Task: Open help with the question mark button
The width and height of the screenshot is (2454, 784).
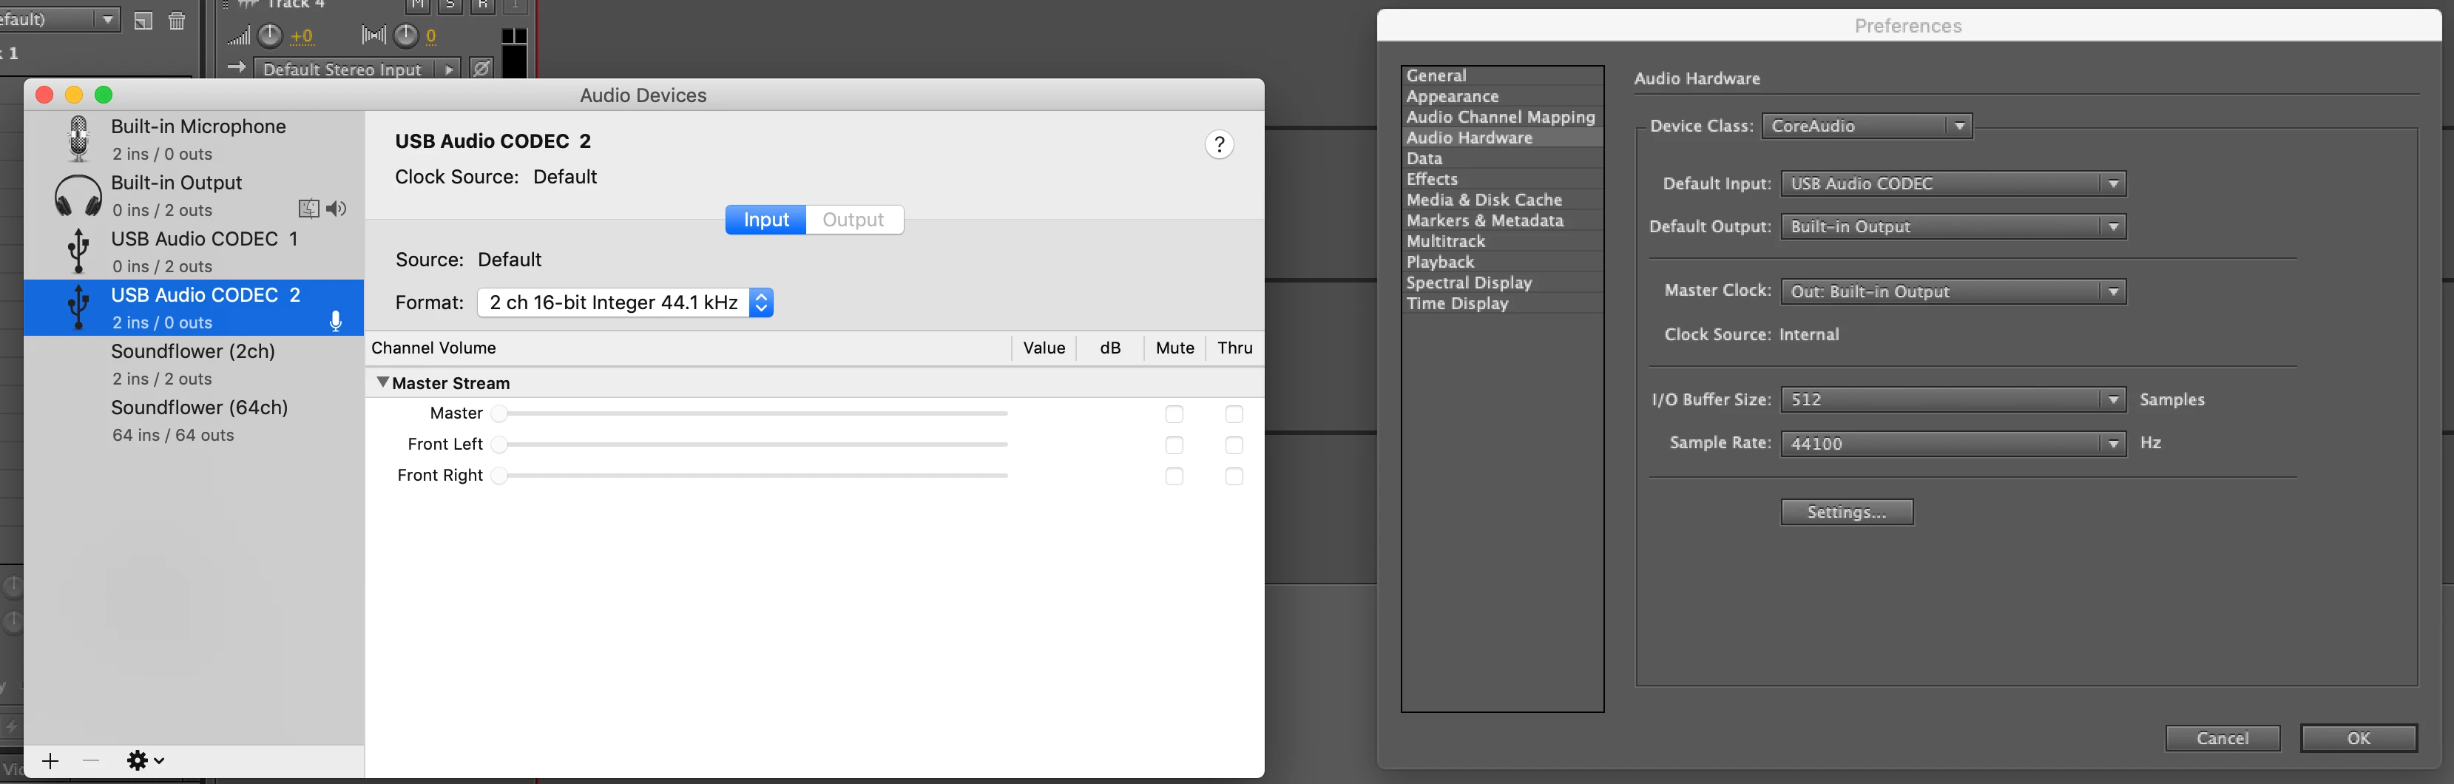Action: click(x=1220, y=145)
